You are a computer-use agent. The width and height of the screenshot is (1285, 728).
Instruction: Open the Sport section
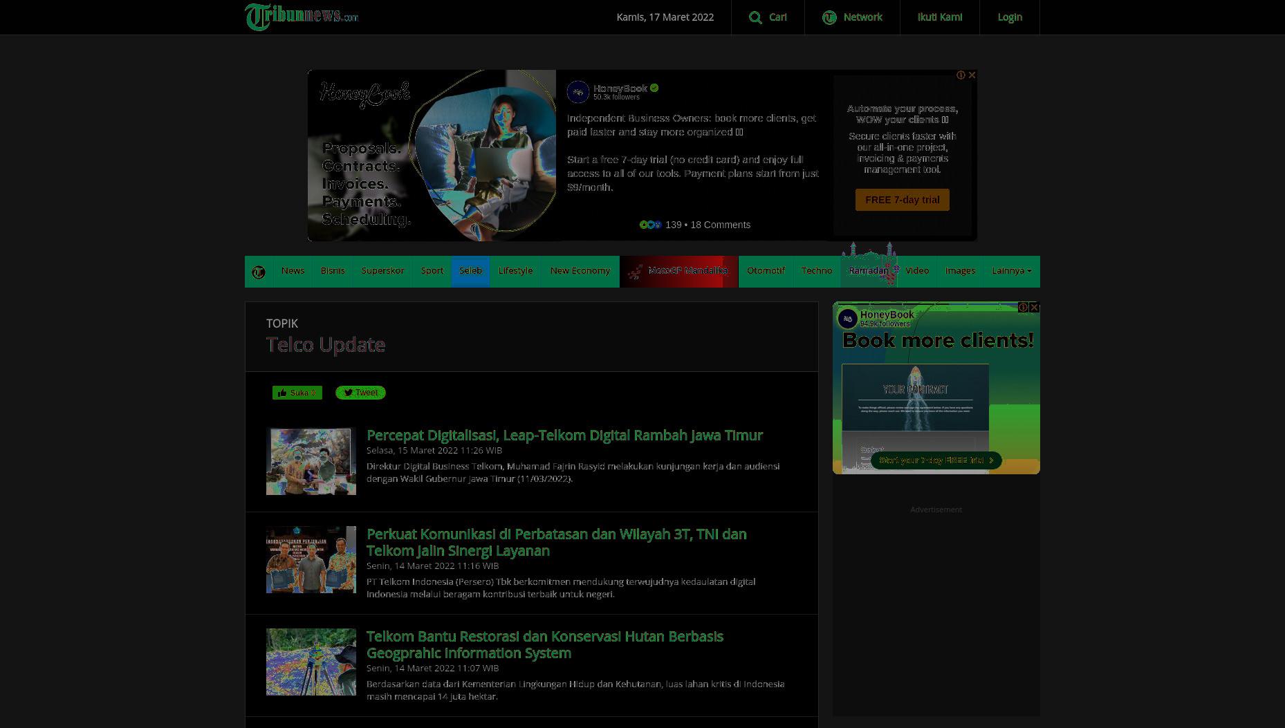[432, 271]
